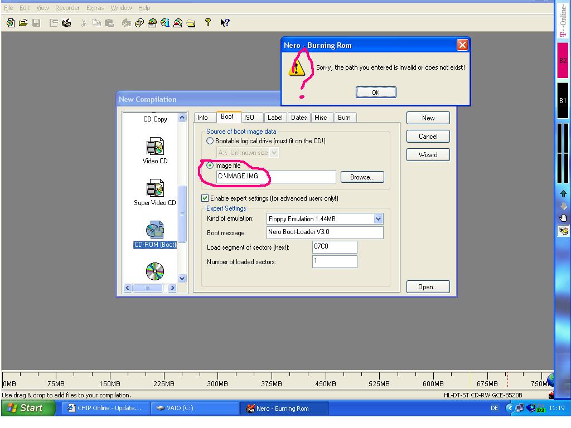
Task: Open the Window menu
Action: tap(121, 8)
